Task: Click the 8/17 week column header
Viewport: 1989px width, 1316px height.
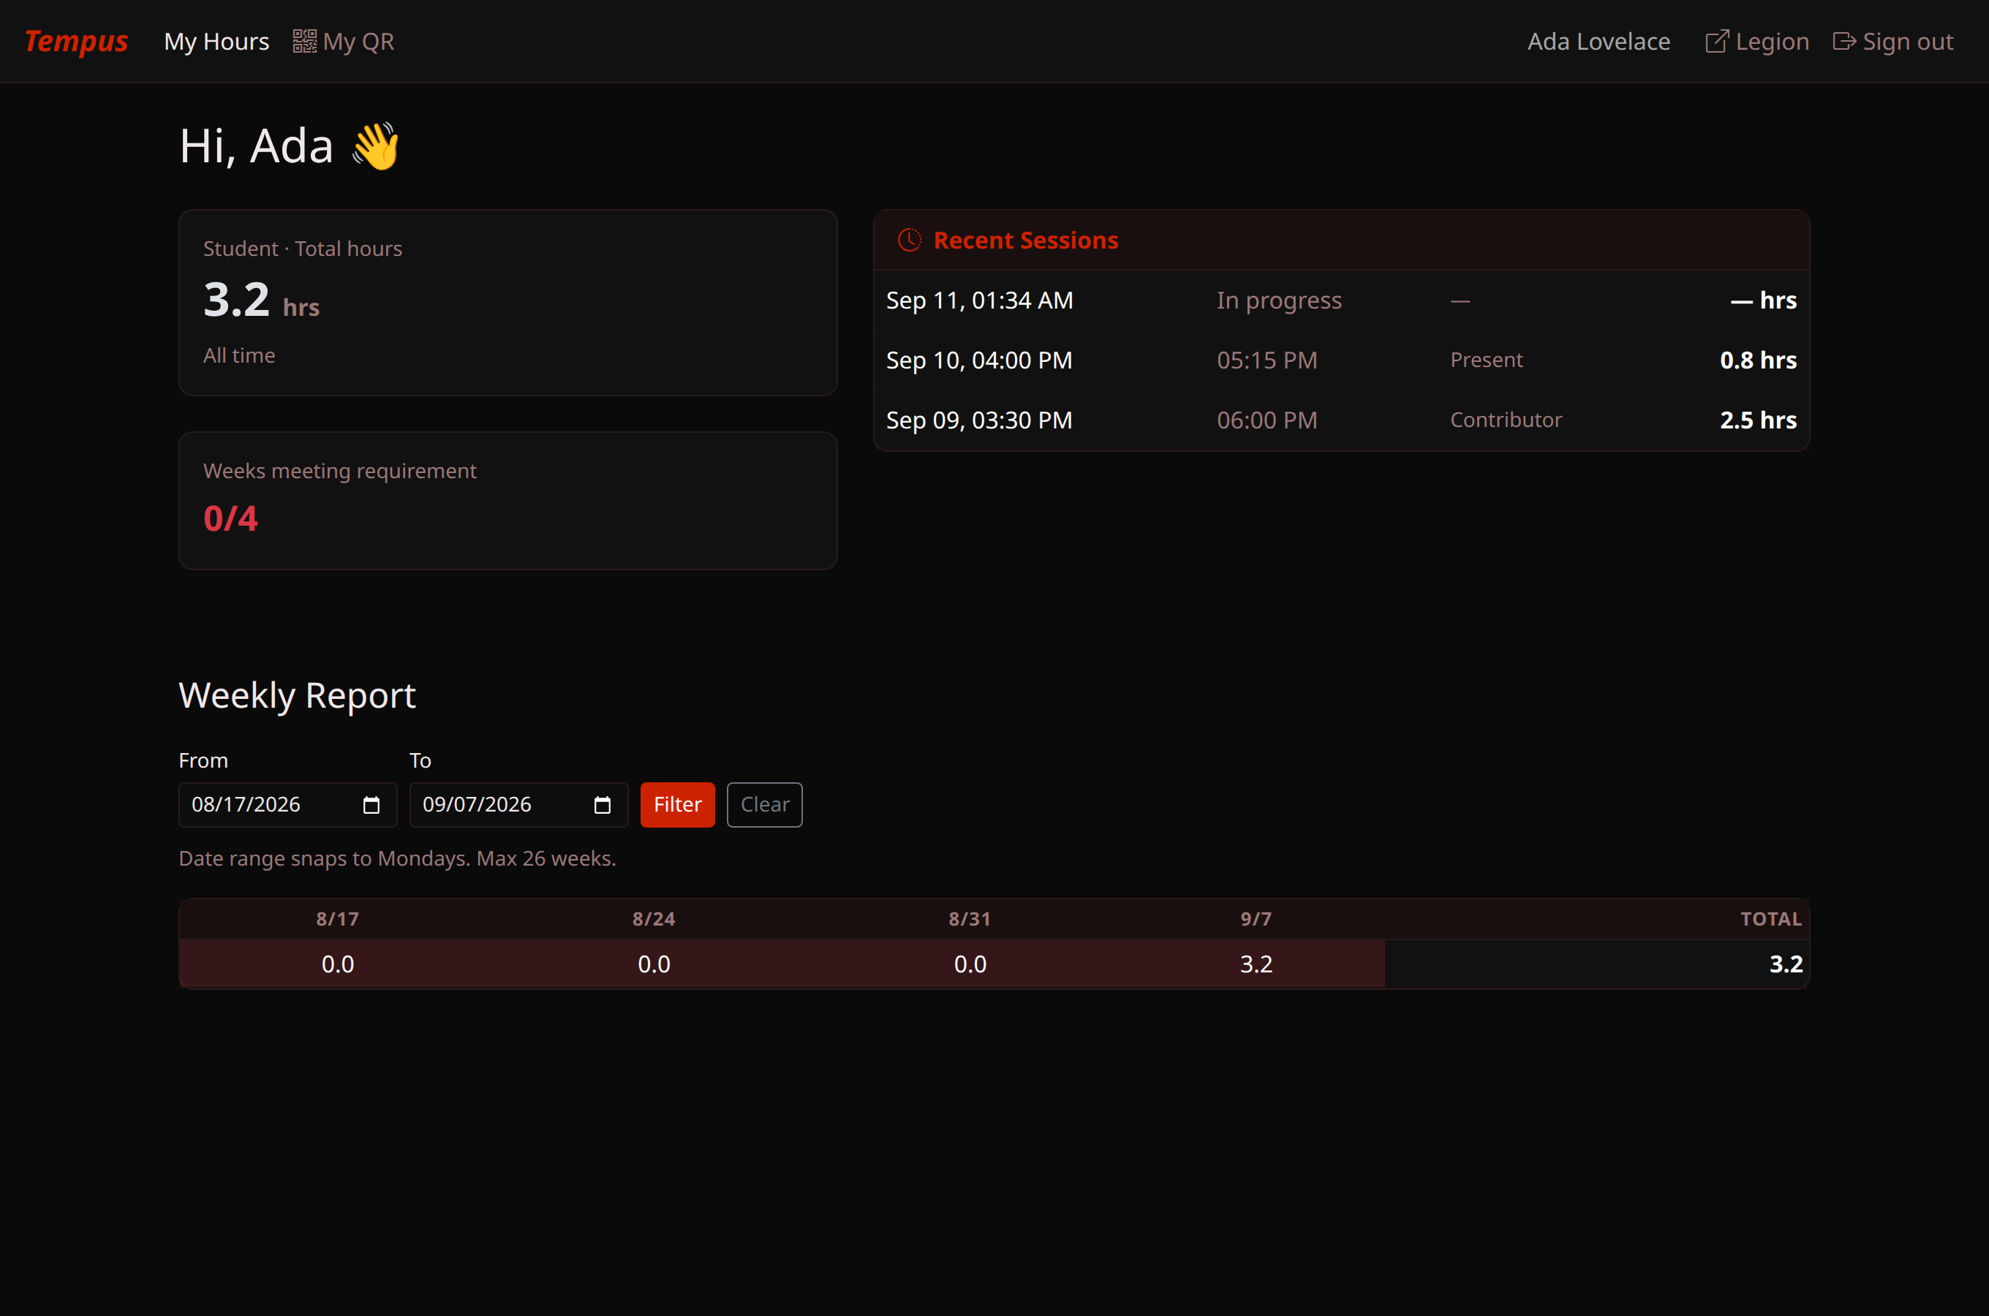Action: tap(337, 919)
